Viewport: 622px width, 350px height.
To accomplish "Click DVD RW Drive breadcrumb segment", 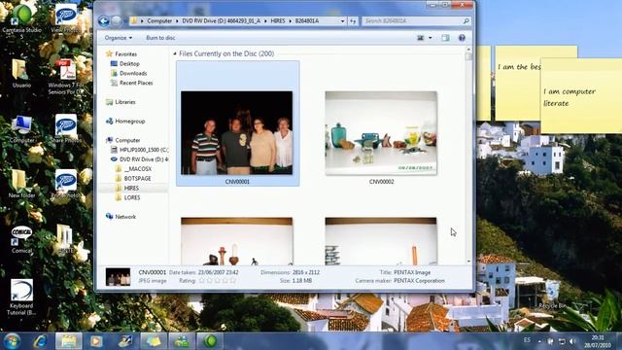I will 221,21.
